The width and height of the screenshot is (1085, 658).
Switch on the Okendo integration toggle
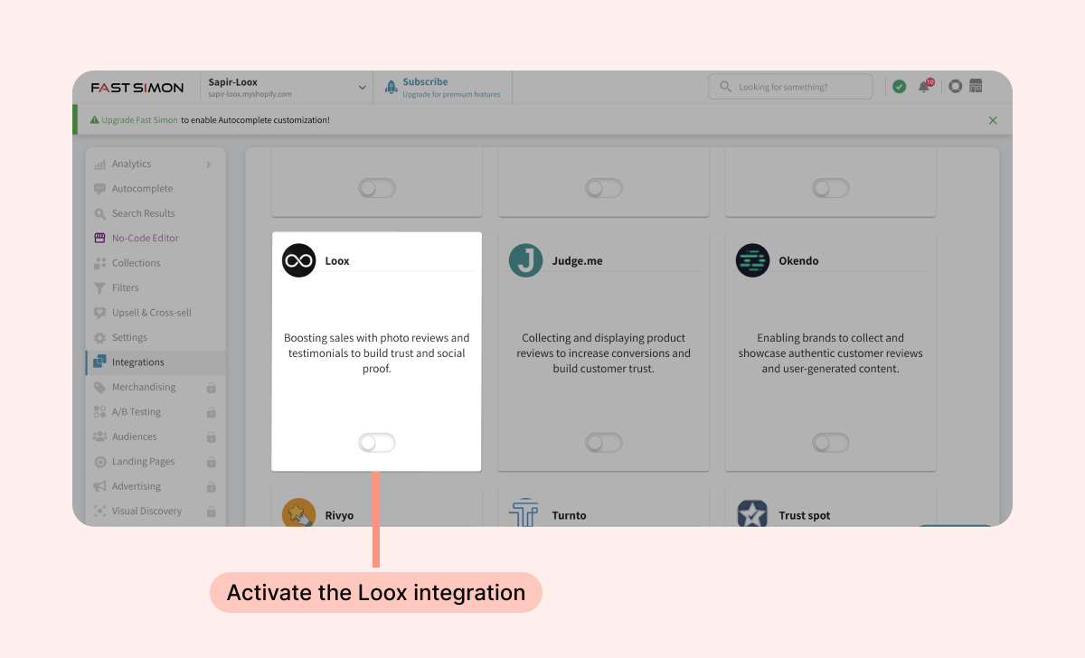[x=831, y=443]
